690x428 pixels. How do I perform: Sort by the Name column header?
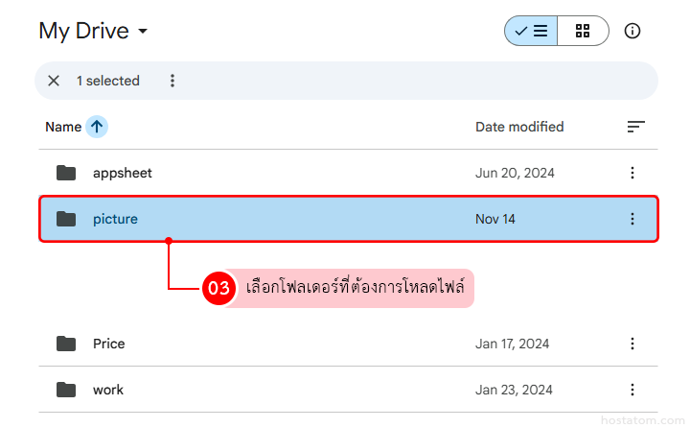(x=63, y=127)
